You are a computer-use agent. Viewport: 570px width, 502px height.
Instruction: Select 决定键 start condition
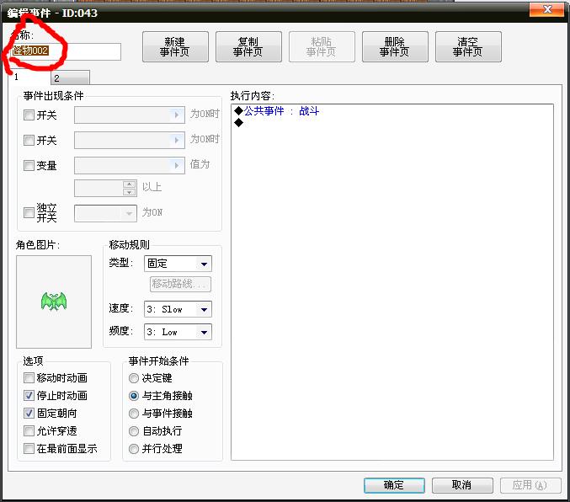(134, 378)
